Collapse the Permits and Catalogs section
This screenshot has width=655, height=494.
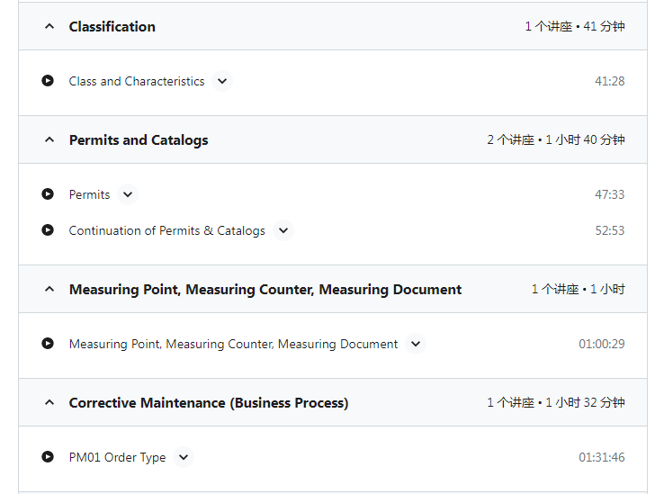tap(49, 139)
